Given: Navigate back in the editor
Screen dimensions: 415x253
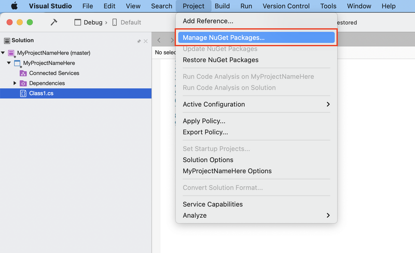Looking at the screenshot, I should point(159,40).
